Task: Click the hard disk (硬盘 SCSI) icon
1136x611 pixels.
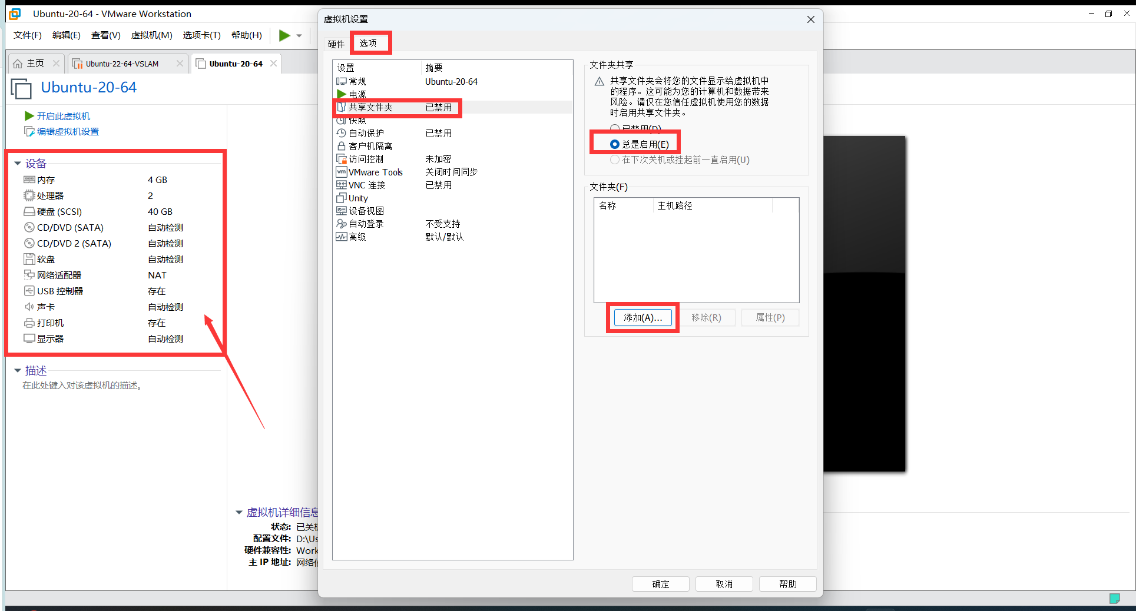Action: (x=29, y=211)
